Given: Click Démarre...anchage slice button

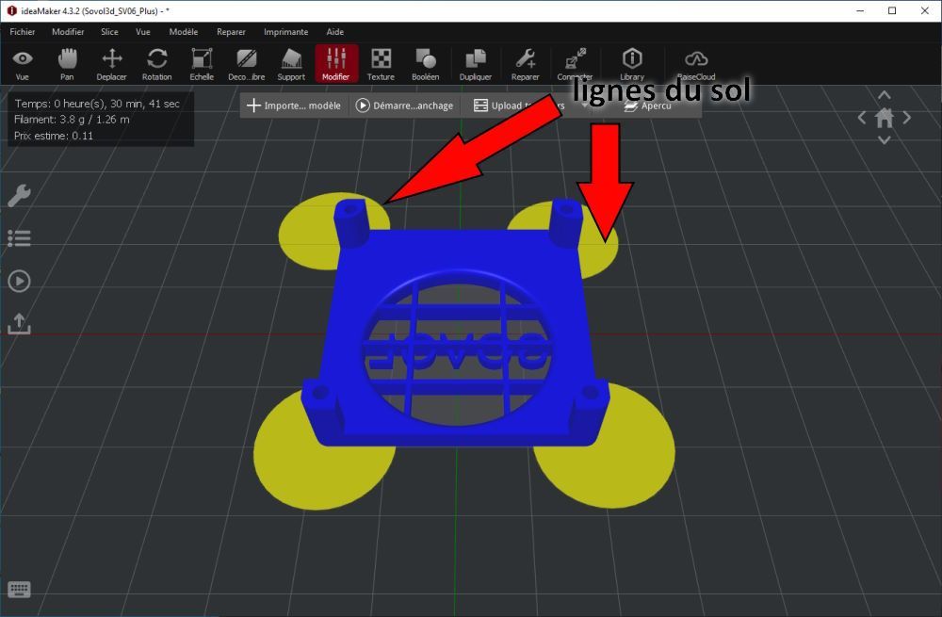Looking at the screenshot, I should (x=404, y=106).
